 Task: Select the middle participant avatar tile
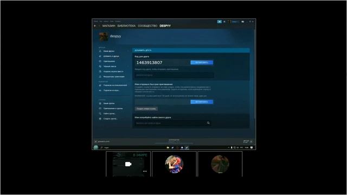tap(174, 164)
